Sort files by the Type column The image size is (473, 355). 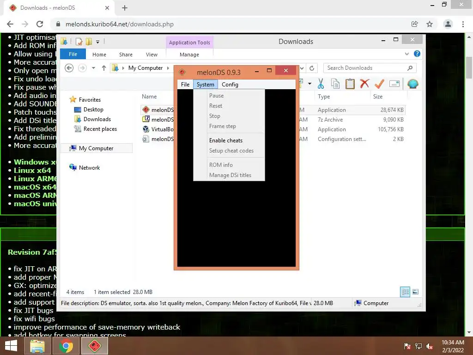coord(324,97)
